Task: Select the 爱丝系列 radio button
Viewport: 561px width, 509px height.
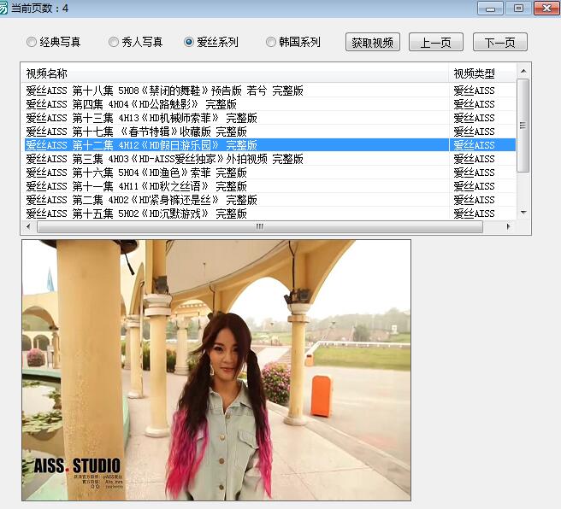Action: pyautogui.click(x=211, y=42)
